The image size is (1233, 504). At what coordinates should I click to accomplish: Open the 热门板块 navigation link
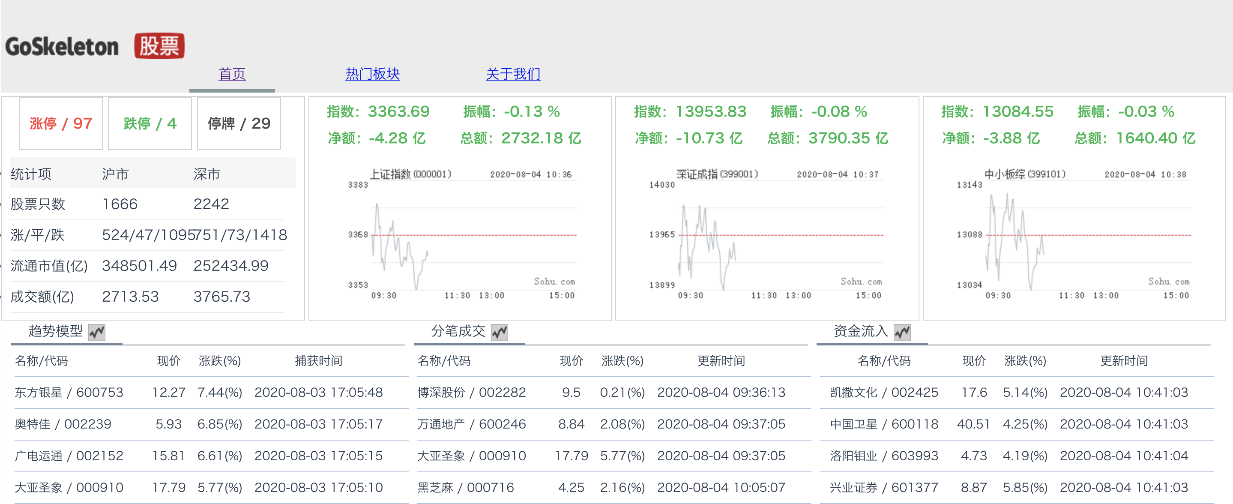point(372,74)
